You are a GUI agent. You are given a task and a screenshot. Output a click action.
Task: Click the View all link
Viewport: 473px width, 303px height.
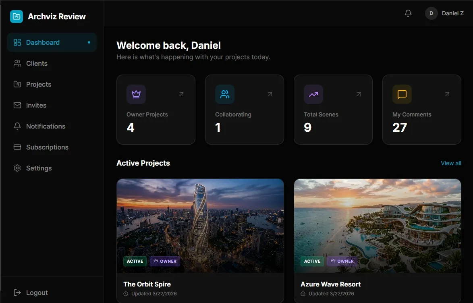pyautogui.click(x=451, y=163)
